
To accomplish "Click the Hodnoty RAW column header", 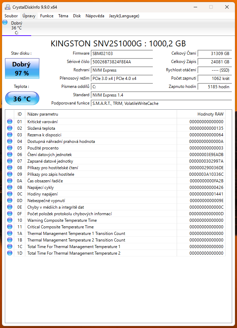I will [x=201, y=114].
